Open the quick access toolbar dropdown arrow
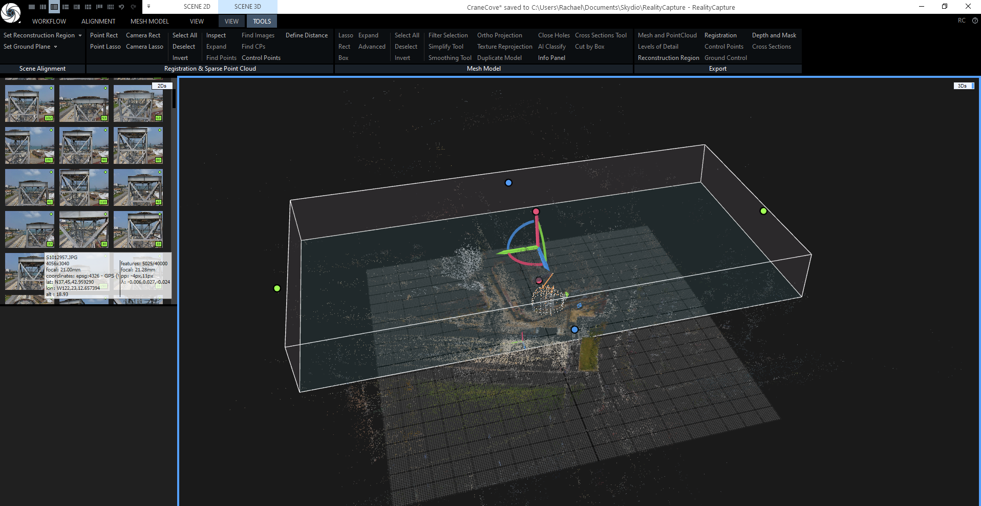The width and height of the screenshot is (981, 506). click(x=148, y=7)
